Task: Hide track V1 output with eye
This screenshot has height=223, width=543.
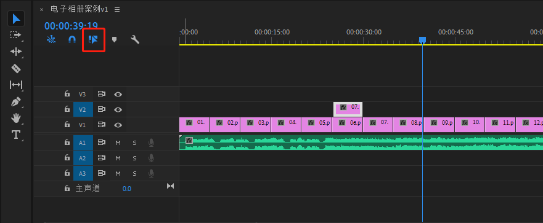Action: click(x=118, y=125)
